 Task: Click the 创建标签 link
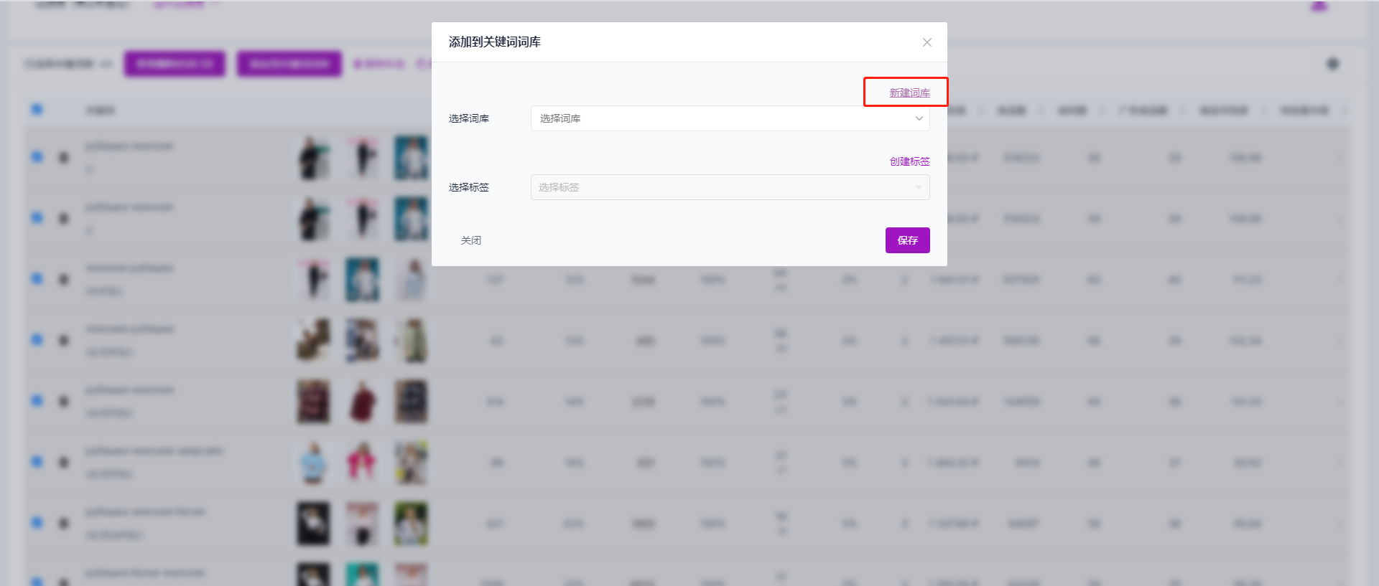909,161
